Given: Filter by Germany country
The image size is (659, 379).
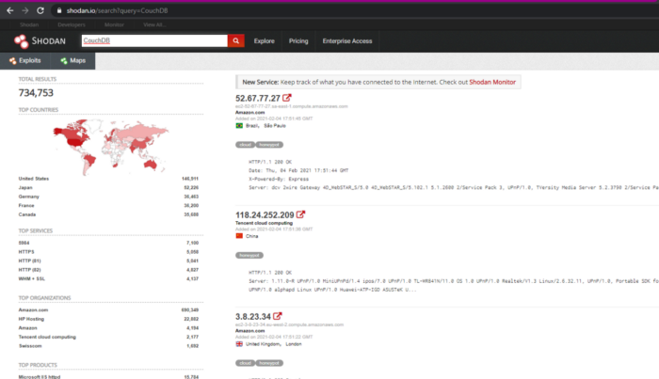Looking at the screenshot, I should point(28,197).
